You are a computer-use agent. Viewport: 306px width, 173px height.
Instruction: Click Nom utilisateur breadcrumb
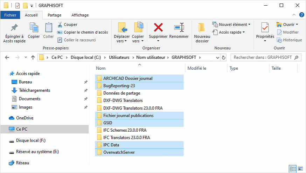coord(151,57)
